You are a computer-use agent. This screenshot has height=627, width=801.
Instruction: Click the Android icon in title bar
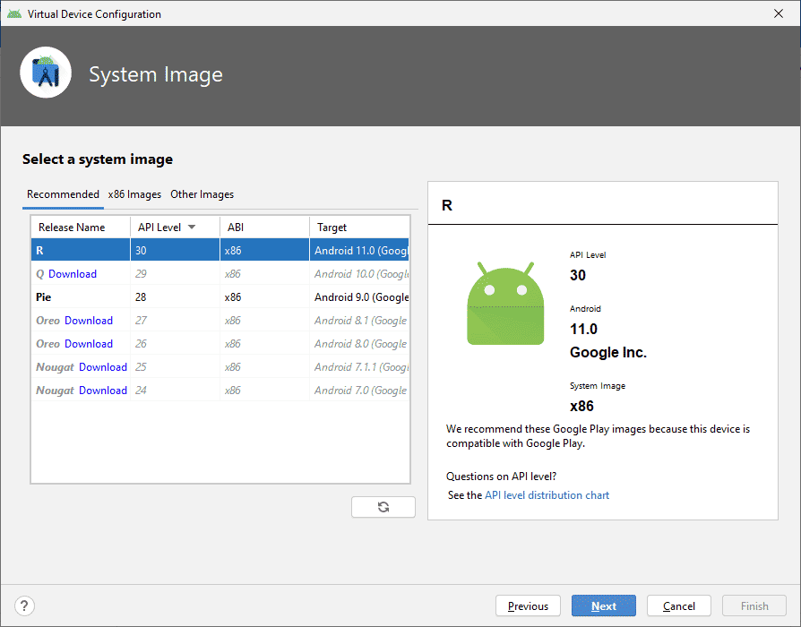coord(13,13)
